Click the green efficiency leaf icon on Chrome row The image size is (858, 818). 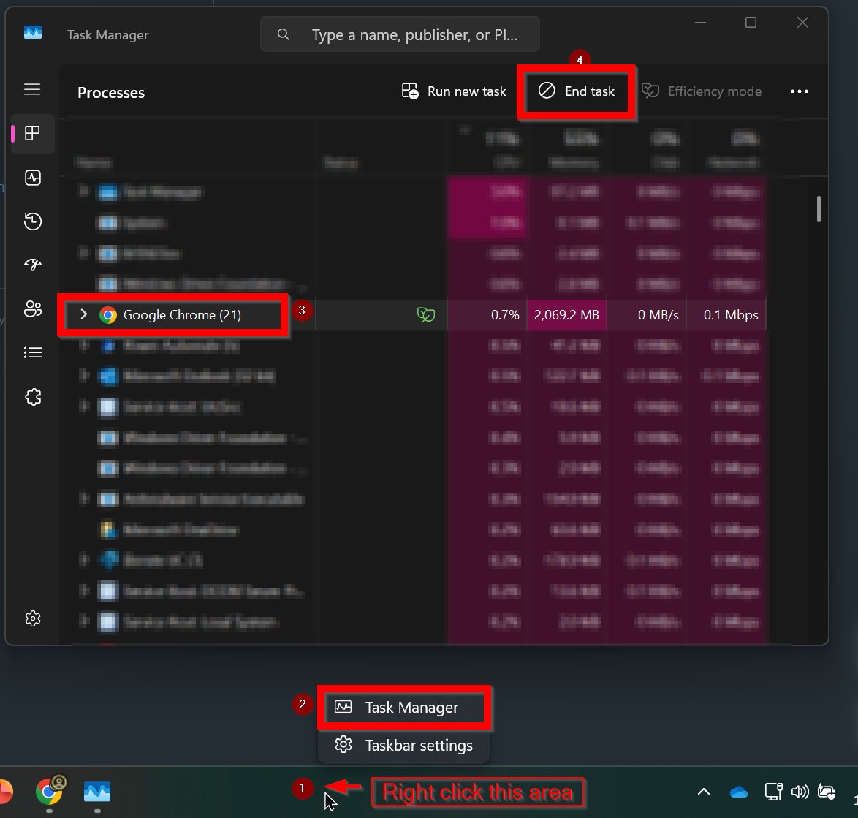[426, 314]
